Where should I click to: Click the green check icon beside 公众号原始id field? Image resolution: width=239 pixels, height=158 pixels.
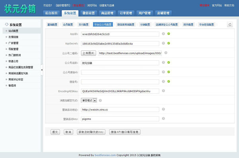[168, 72]
